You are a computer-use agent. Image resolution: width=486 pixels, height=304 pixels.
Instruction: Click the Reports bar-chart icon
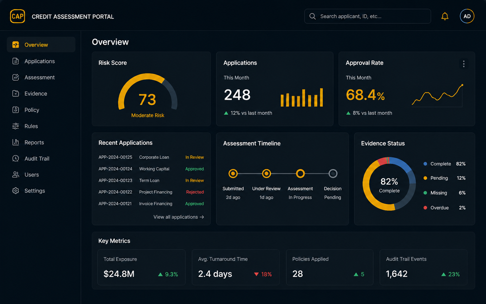(16, 142)
